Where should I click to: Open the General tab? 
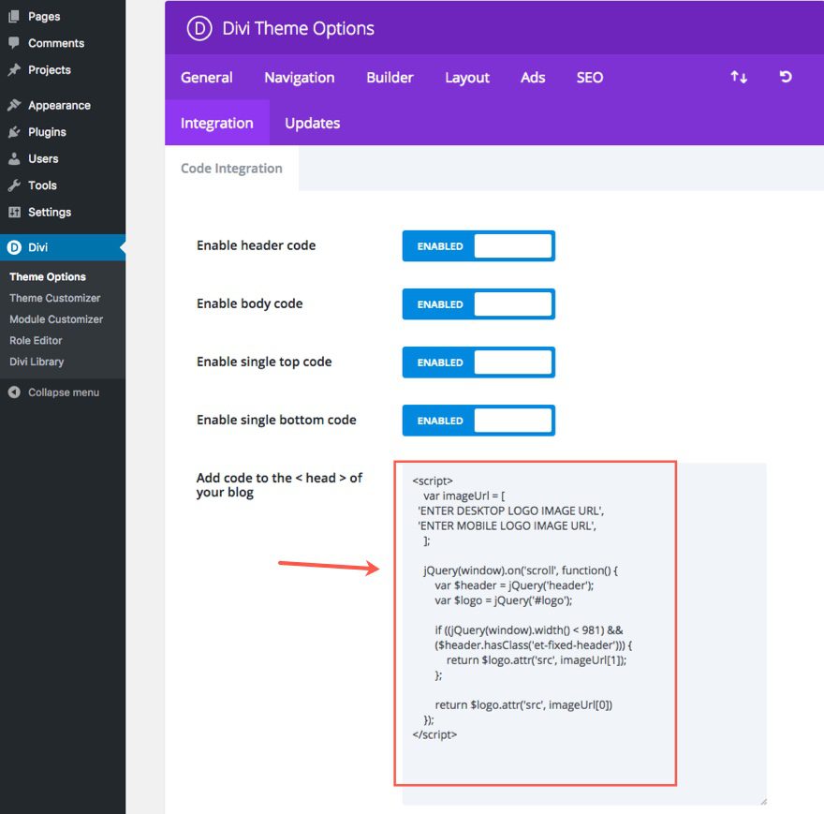(x=207, y=78)
